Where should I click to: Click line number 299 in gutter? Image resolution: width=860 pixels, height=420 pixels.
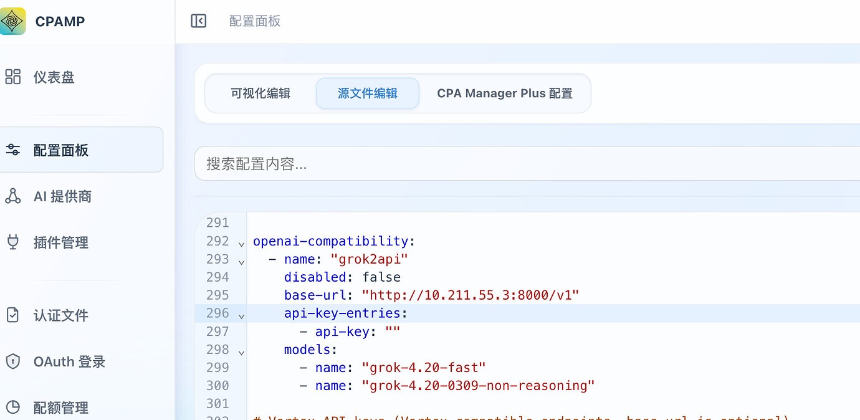[x=217, y=367]
